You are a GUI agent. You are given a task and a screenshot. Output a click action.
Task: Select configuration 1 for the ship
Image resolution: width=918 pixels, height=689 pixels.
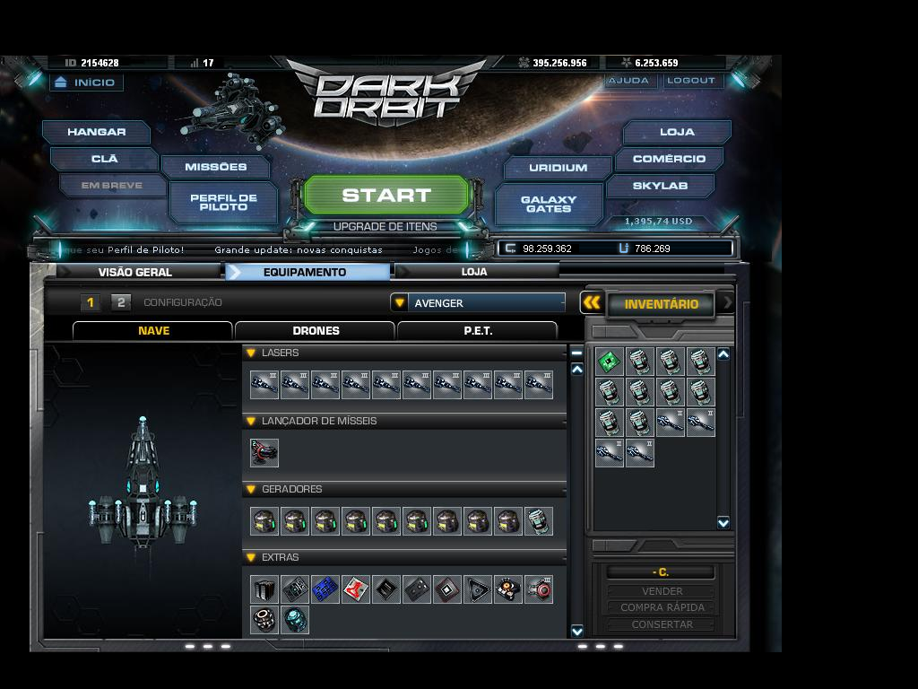click(91, 303)
